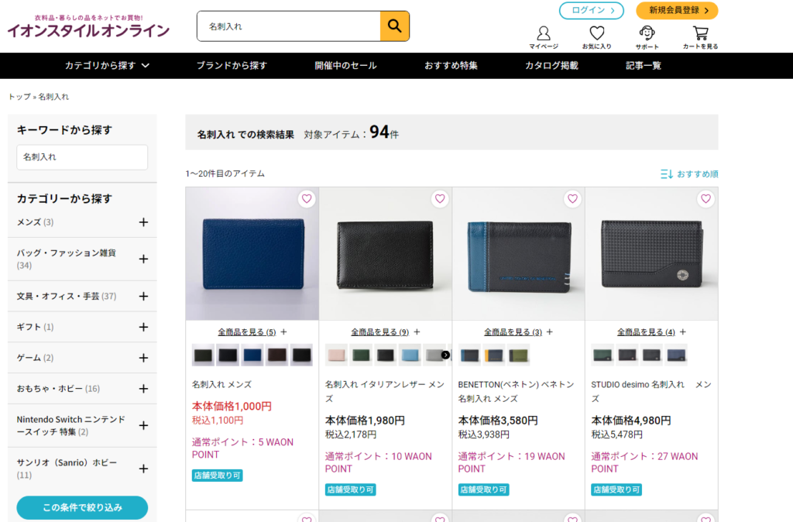The width and height of the screenshot is (793, 522).
Task: Favorite the blue 名刺入れ メンズ card case
Action: coord(307,199)
